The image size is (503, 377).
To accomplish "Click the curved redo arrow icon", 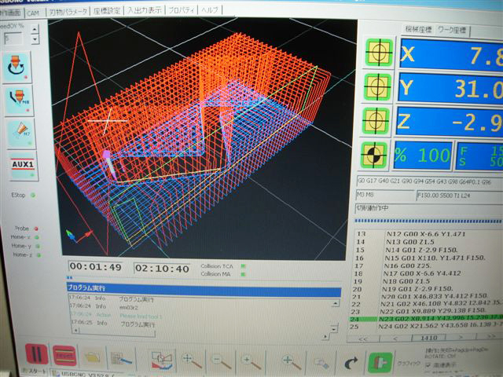I will tap(351, 362).
